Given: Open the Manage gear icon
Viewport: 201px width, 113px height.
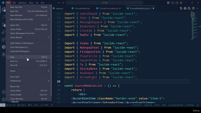Looking at the screenshot, I should pos(3,99).
